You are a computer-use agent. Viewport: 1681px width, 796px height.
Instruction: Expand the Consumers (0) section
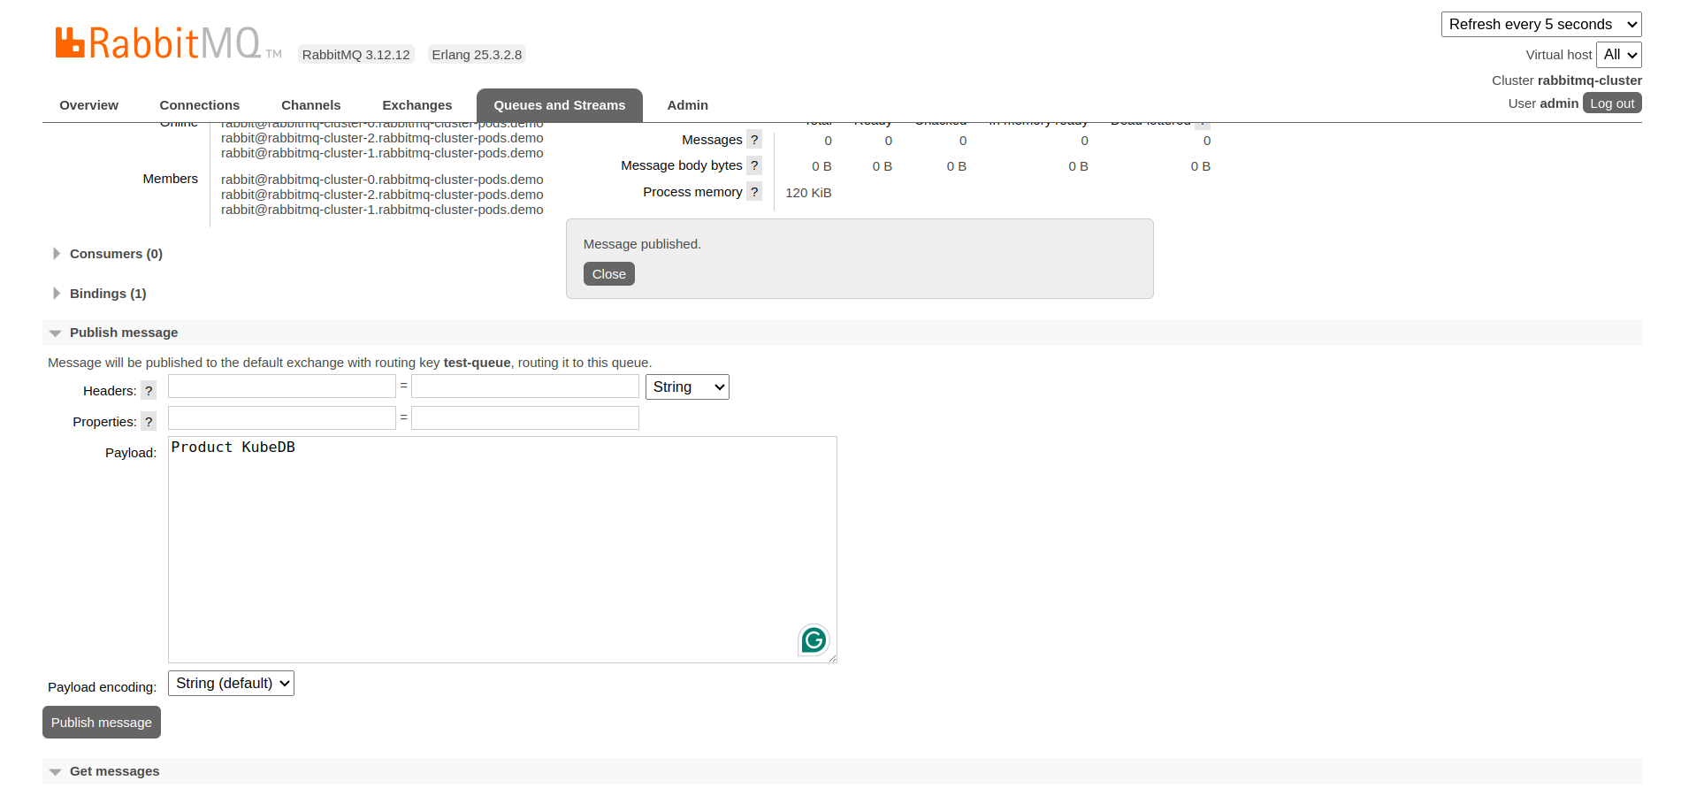pos(115,254)
